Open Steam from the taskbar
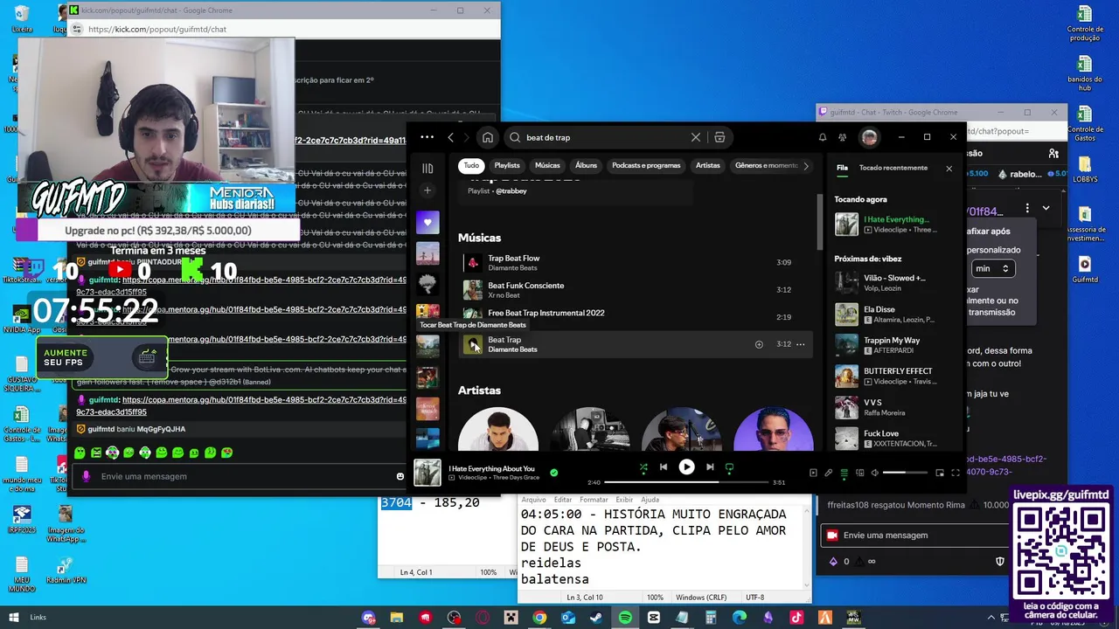The height and width of the screenshot is (629, 1119). point(596,618)
